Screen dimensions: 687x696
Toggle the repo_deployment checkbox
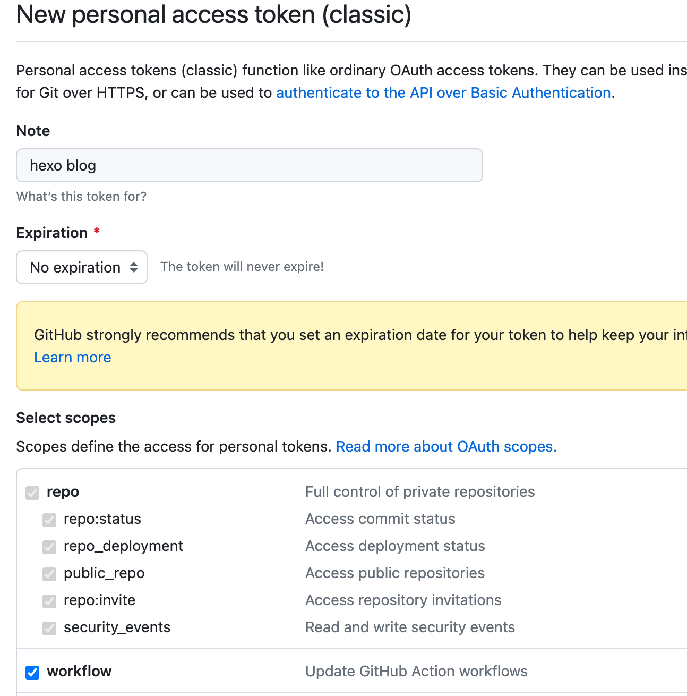pos(49,547)
